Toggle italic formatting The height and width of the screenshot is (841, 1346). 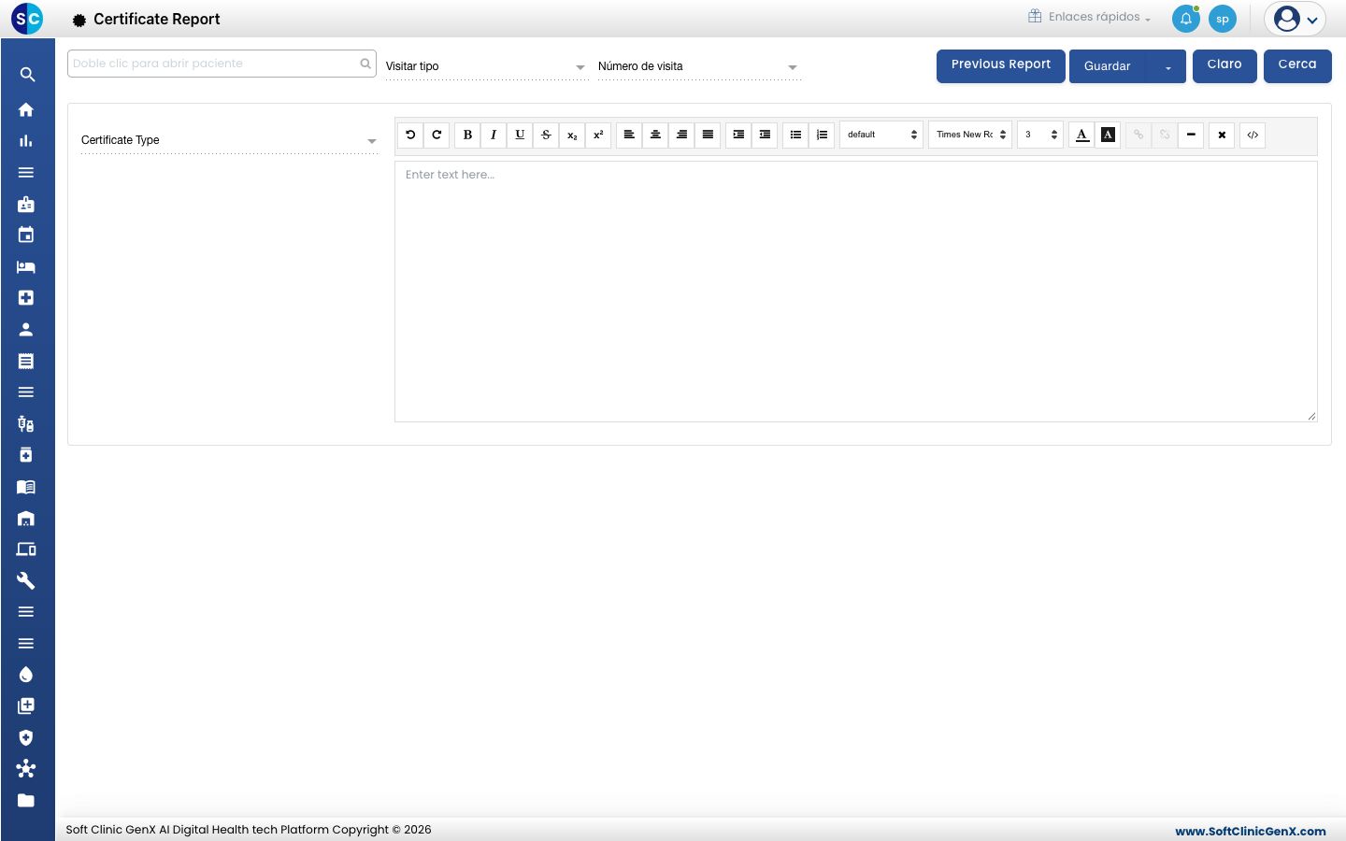click(x=494, y=135)
